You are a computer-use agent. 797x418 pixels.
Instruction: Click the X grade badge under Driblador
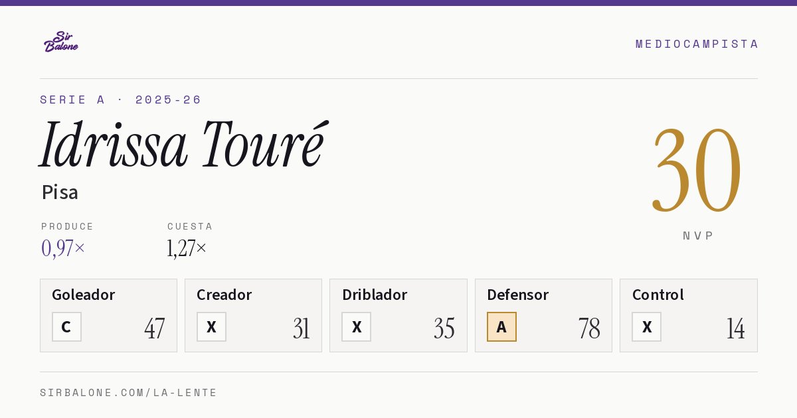[x=357, y=327]
